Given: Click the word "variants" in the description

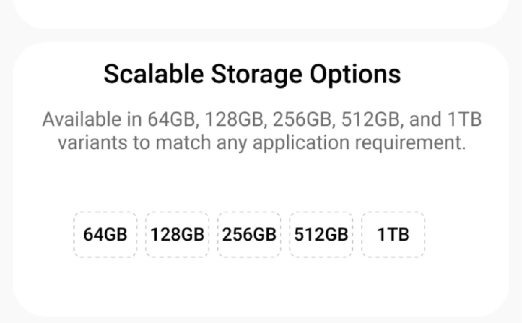Looking at the screenshot, I should click(x=93, y=142).
